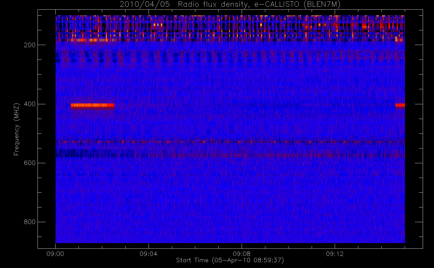Click the red burst at the right edge near 400 MHz

[x=400, y=105]
